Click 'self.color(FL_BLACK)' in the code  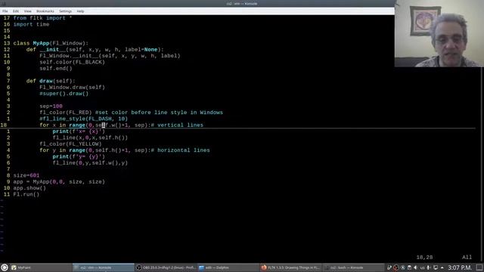click(73, 62)
